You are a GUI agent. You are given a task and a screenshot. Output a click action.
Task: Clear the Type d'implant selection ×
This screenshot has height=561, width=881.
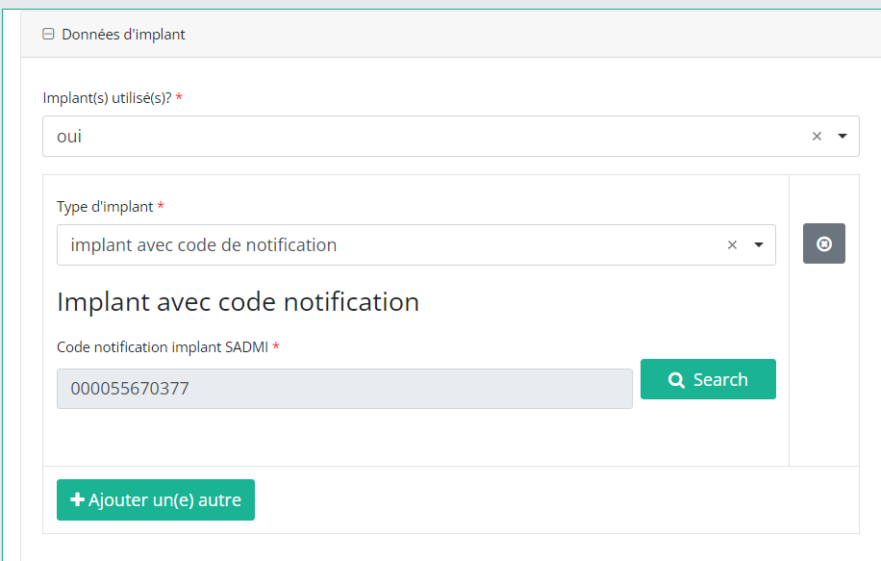click(732, 245)
